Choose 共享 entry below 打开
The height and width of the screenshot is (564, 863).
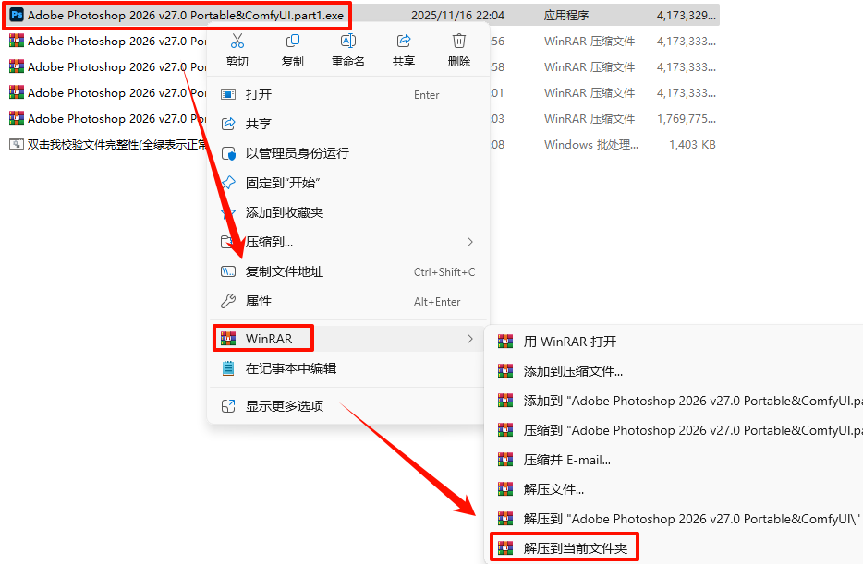point(347,124)
